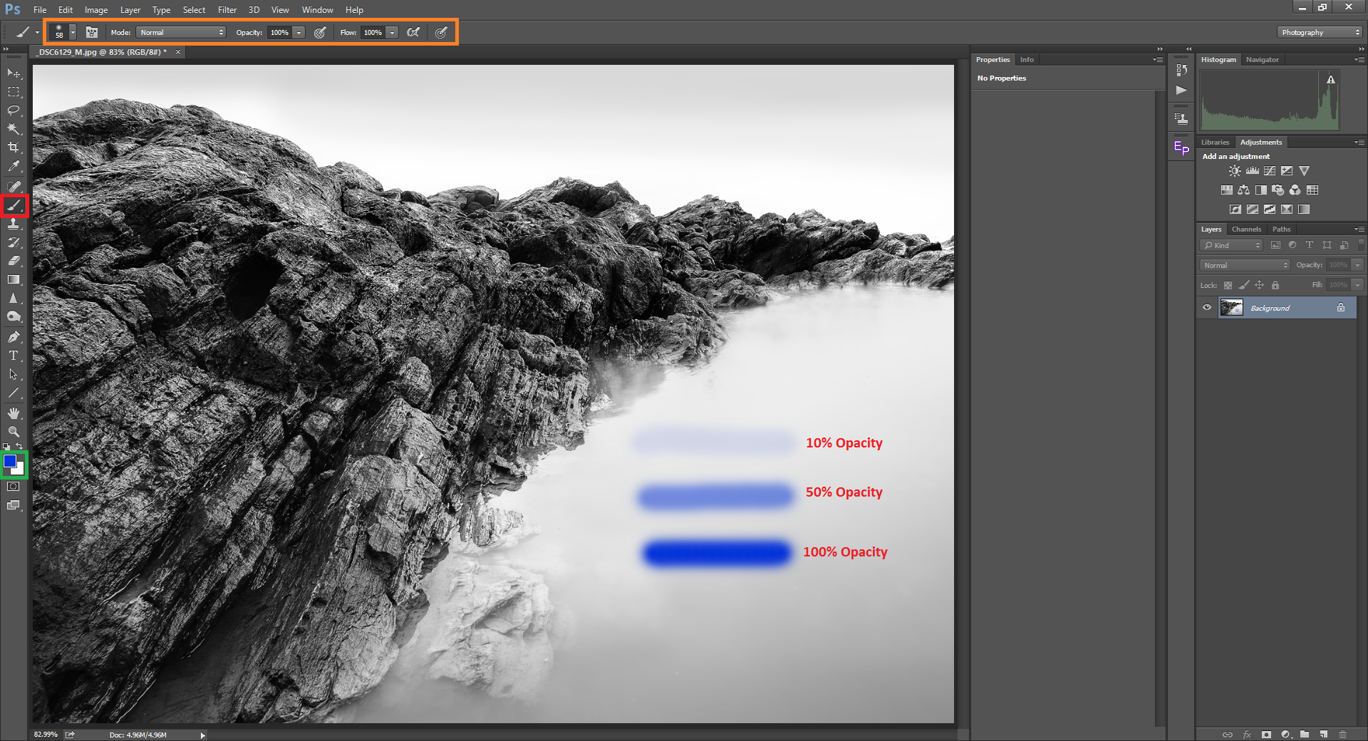The image size is (1368, 741).
Task: Add a Vibrance adjustment
Action: pyautogui.click(x=1304, y=171)
